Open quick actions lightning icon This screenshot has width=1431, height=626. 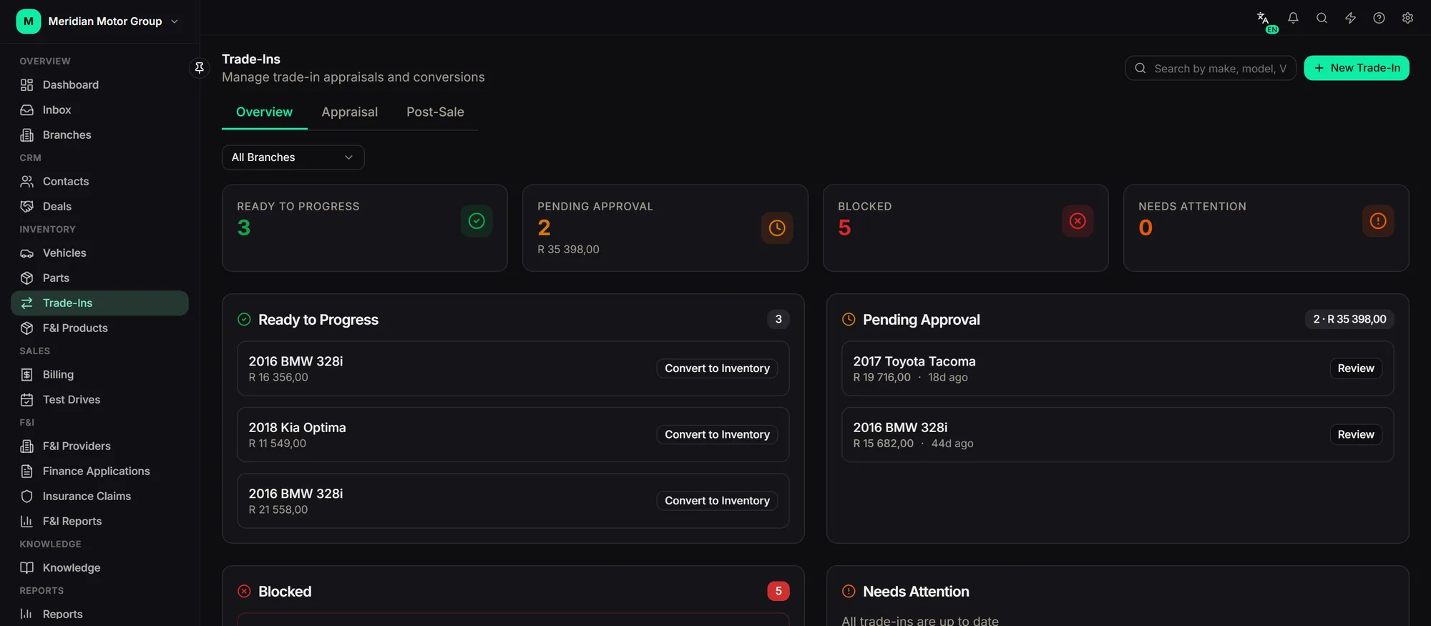click(1350, 18)
